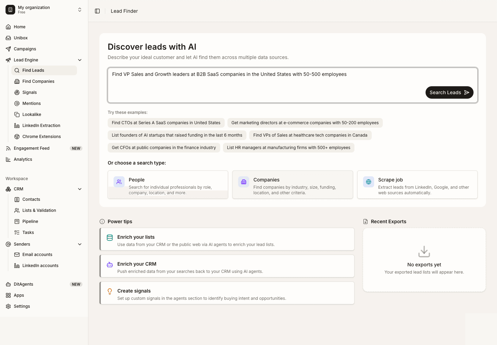Click the Pipeline board icon

click(17, 221)
